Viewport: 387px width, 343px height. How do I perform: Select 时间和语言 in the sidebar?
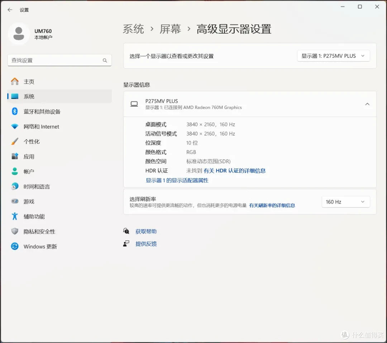[59, 186]
